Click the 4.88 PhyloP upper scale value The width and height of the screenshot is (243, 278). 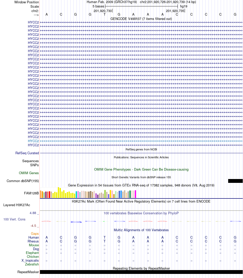click(33, 213)
